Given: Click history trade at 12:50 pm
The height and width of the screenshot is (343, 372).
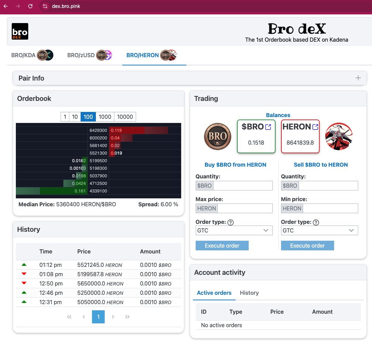Looking at the screenshot, I should point(99,283).
